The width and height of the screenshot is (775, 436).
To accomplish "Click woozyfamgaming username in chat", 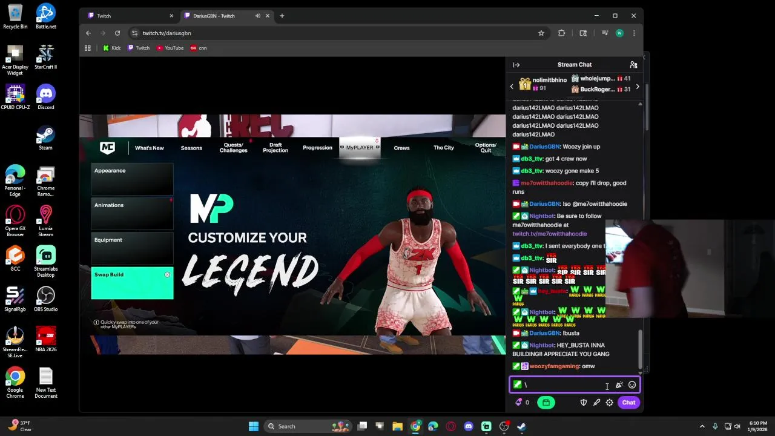I will 555,366.
